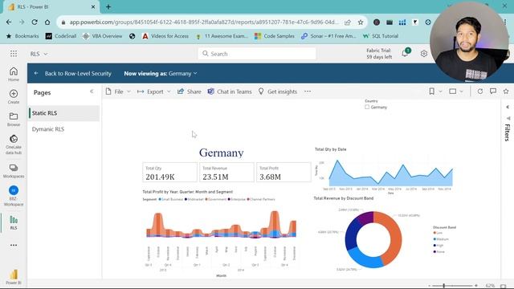Open the BBZ-Workspace shortcut
Viewport: 514px width, 289px height.
pyautogui.click(x=14, y=196)
